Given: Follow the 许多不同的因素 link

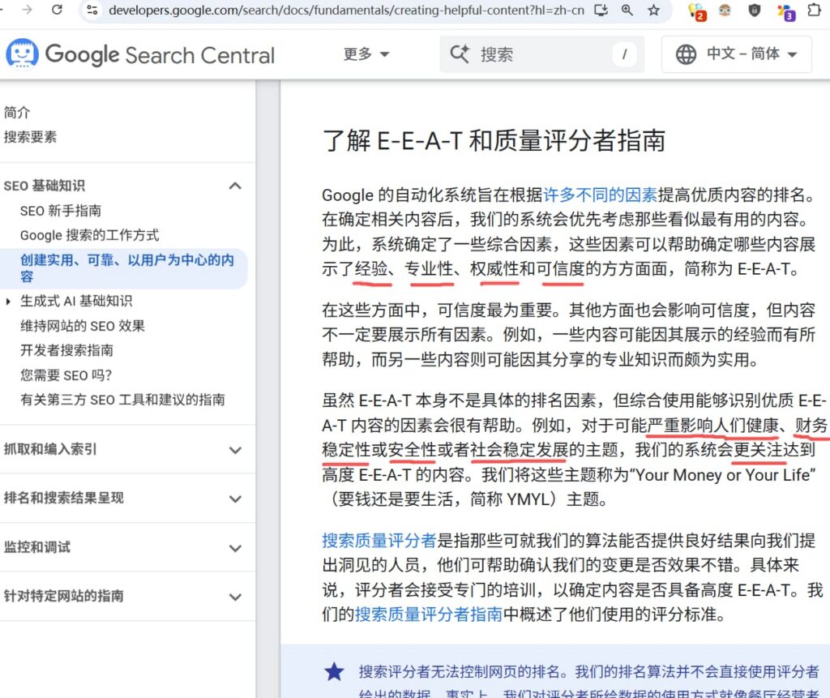Looking at the screenshot, I should [x=601, y=195].
